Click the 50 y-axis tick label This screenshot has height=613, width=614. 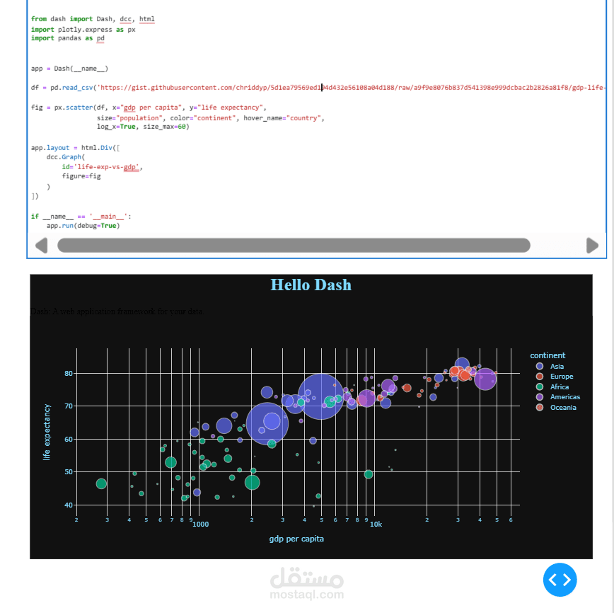pos(69,472)
